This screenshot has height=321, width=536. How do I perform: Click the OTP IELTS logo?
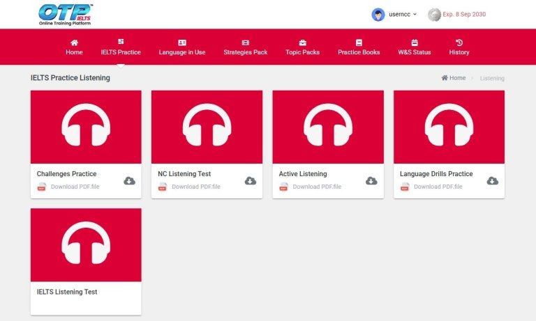[66, 14]
